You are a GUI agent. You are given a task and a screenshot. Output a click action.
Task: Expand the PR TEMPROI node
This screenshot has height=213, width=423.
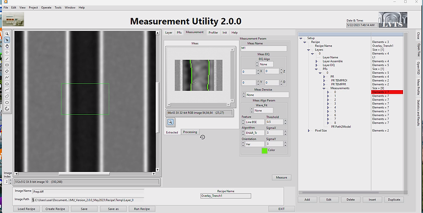[x=324, y=81]
